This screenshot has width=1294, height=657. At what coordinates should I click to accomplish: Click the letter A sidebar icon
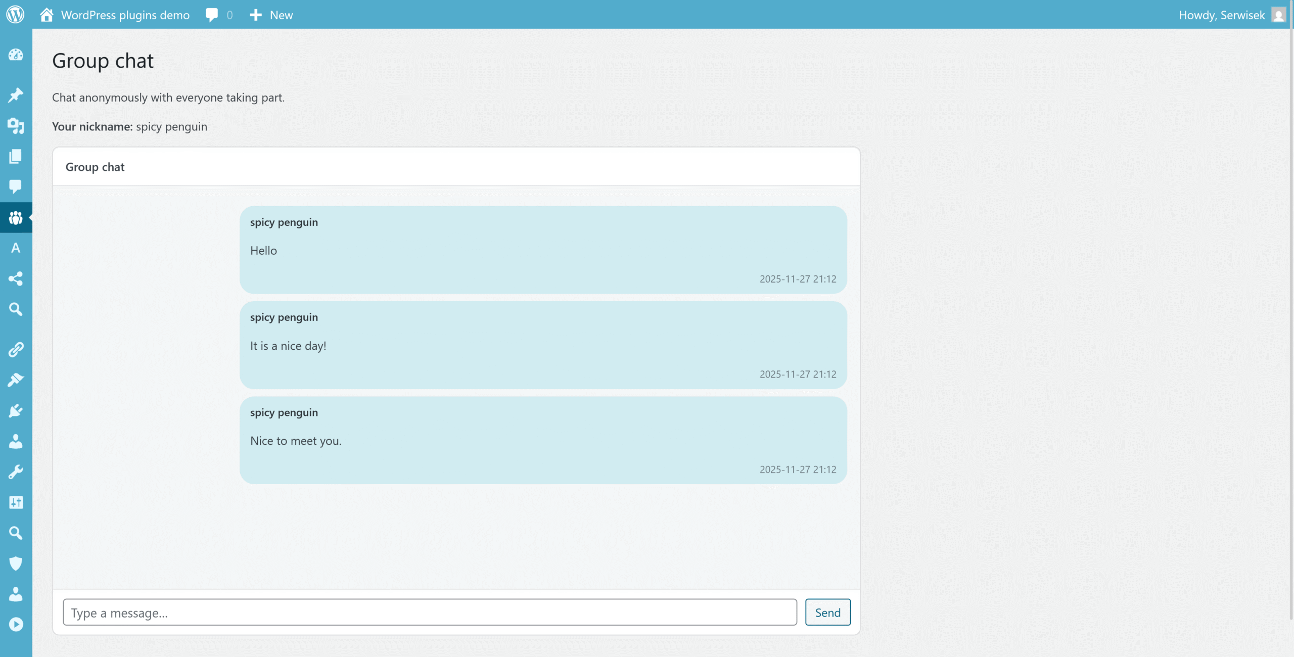16,248
